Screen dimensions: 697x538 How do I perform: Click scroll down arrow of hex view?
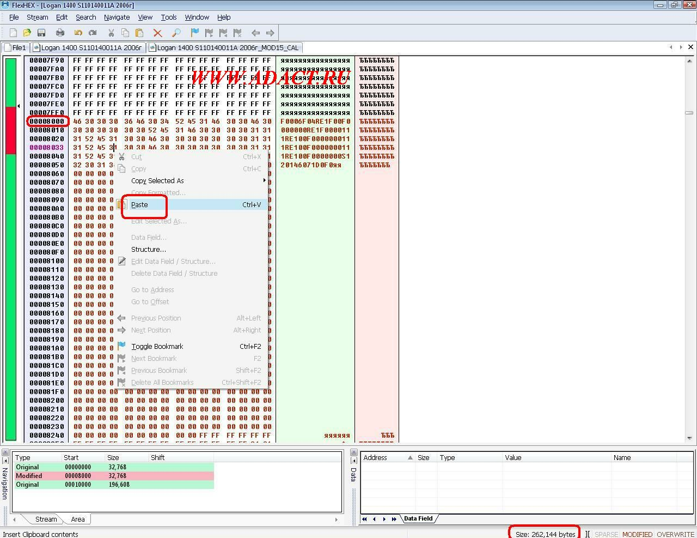(x=689, y=438)
